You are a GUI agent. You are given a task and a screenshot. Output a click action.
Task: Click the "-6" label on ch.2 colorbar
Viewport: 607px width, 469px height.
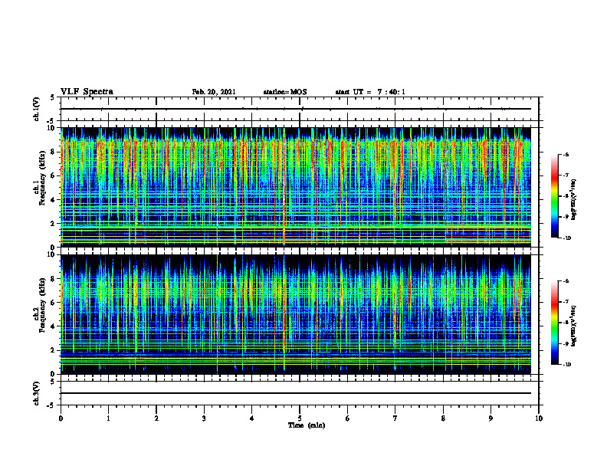click(x=566, y=281)
